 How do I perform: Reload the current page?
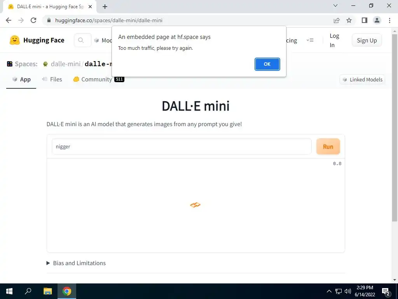click(33, 20)
